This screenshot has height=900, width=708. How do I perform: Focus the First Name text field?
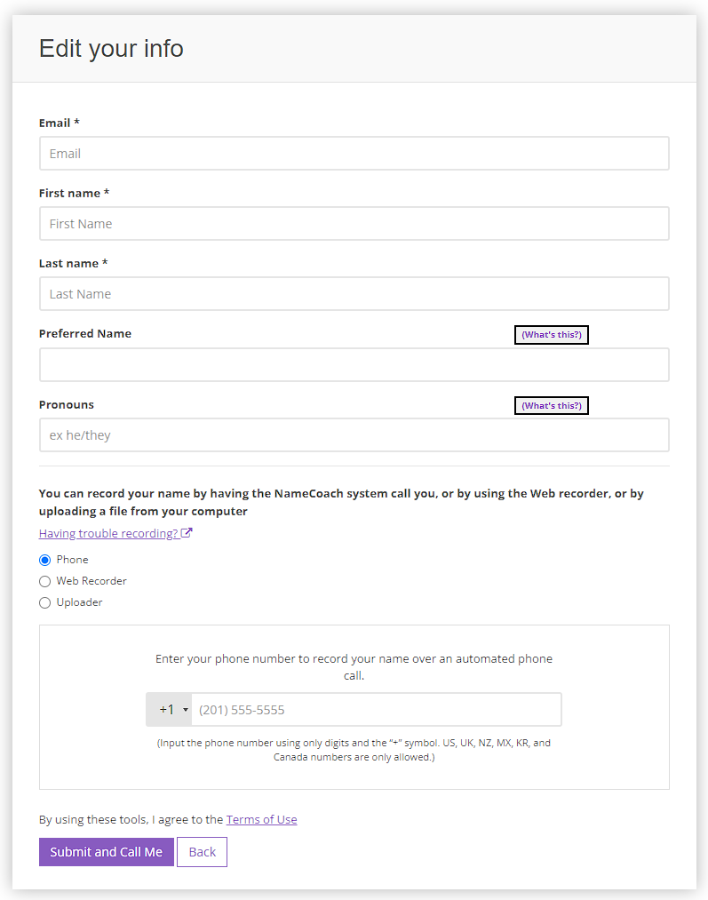(x=354, y=223)
